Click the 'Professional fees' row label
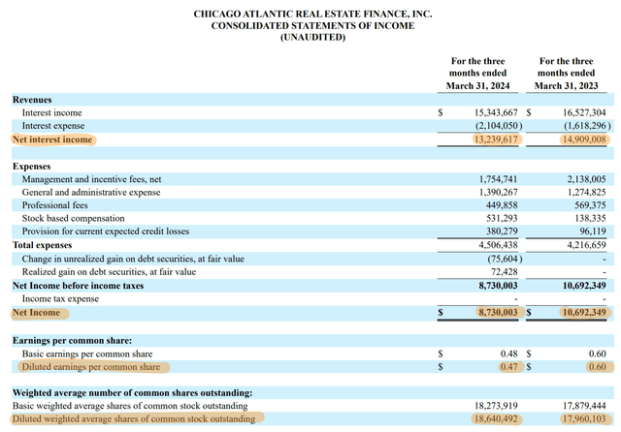Image resolution: width=621 pixels, height=432 pixels. [x=54, y=205]
